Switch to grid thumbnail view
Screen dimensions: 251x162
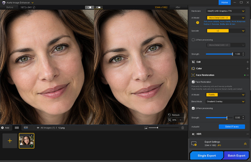(17, 128)
